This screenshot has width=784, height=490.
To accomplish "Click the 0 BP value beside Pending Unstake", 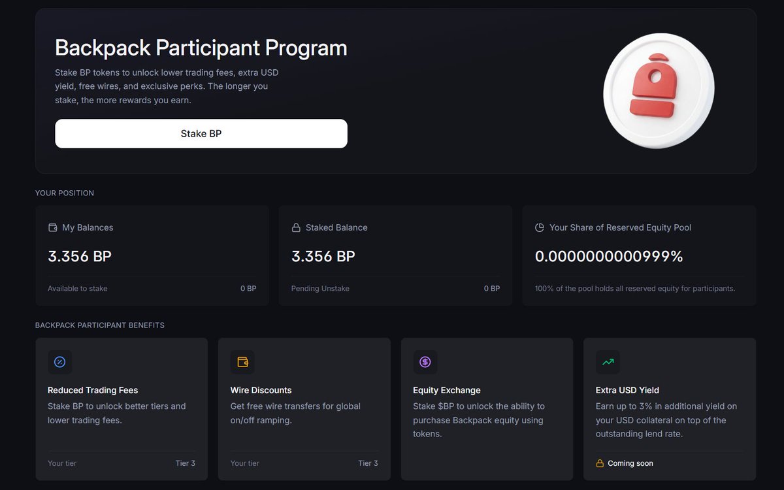I will pyautogui.click(x=492, y=288).
